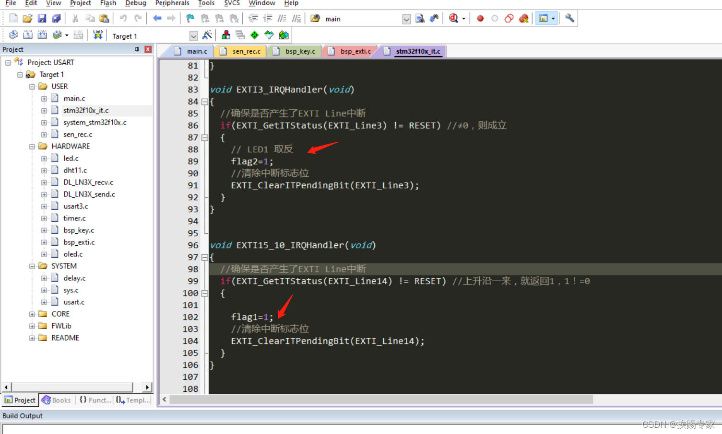Expand the README folder

pyautogui.click(x=32, y=338)
